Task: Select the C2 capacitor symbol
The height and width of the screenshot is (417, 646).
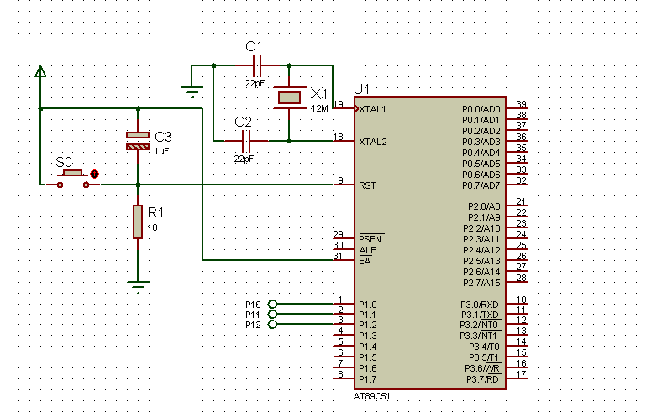Action: pyautogui.click(x=246, y=141)
